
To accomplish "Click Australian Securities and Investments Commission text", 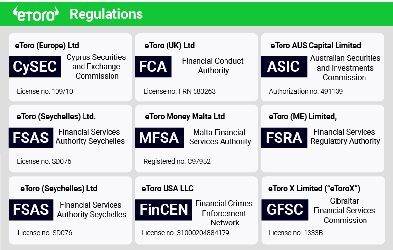I will [345, 68].
